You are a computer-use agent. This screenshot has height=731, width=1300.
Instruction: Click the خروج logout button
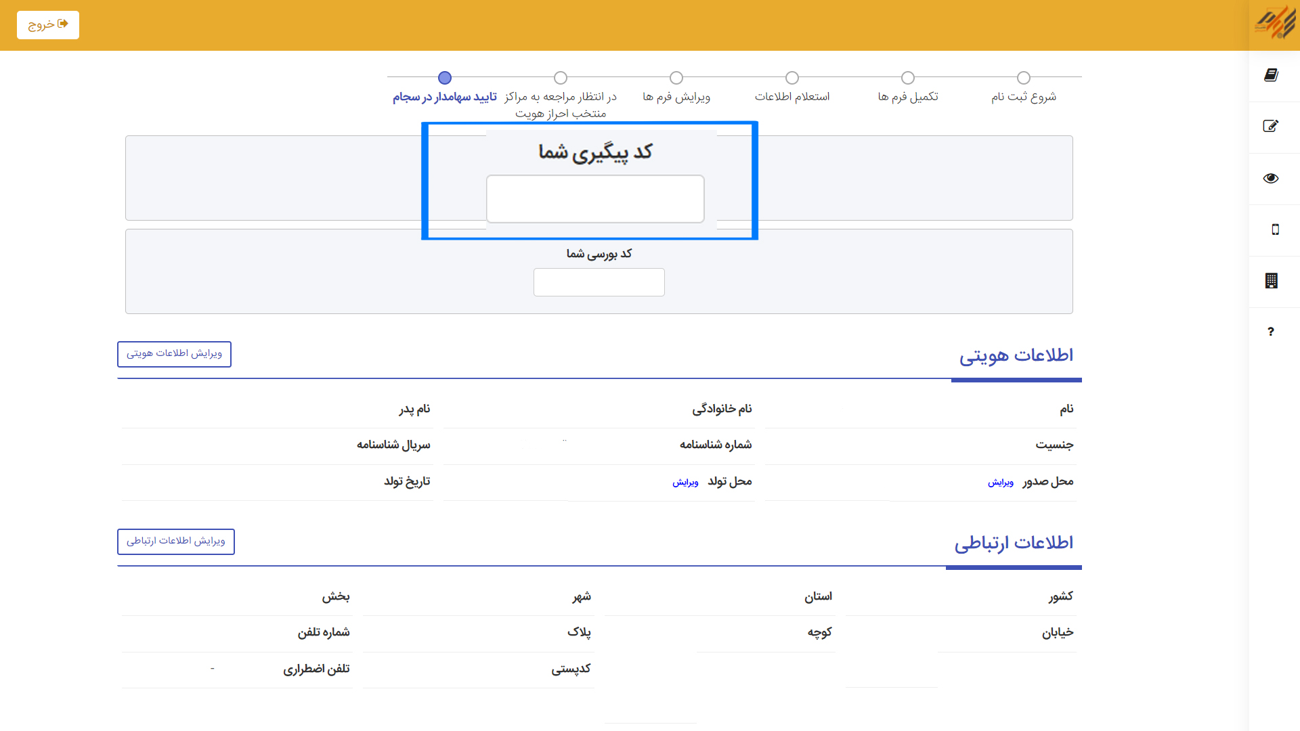tap(48, 24)
